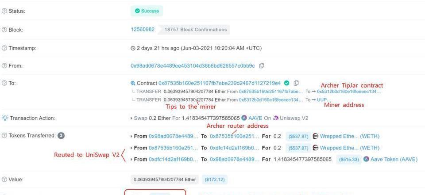Click the help icon next to Status
This screenshot has width=425, height=195.
coord(4,11)
